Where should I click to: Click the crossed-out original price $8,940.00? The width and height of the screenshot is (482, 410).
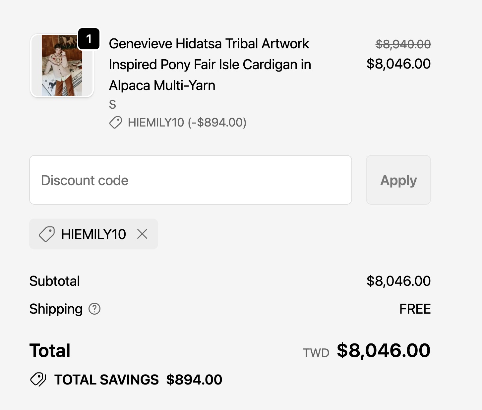pyautogui.click(x=403, y=44)
